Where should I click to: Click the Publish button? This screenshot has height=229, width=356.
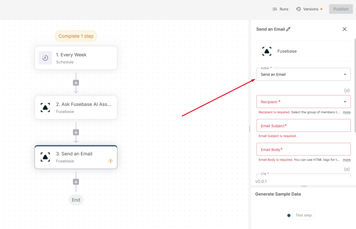pos(341,9)
